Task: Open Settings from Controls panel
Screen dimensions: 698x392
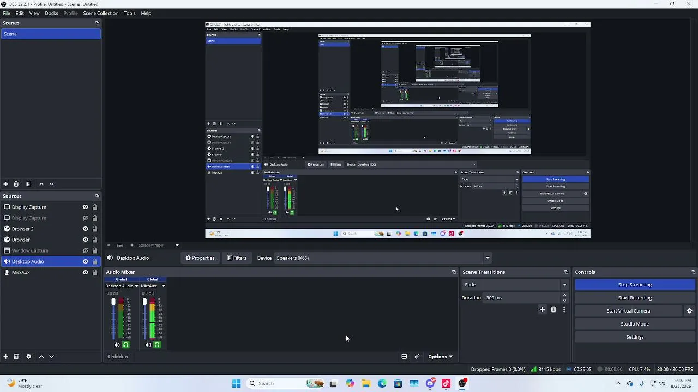Action: pyautogui.click(x=635, y=337)
